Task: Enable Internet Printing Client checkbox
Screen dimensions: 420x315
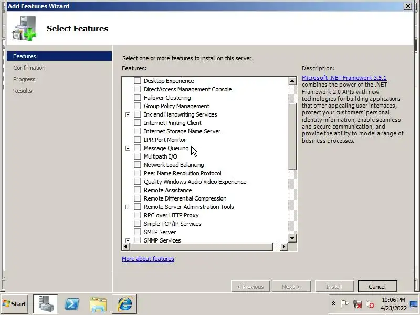Action: pos(137,123)
